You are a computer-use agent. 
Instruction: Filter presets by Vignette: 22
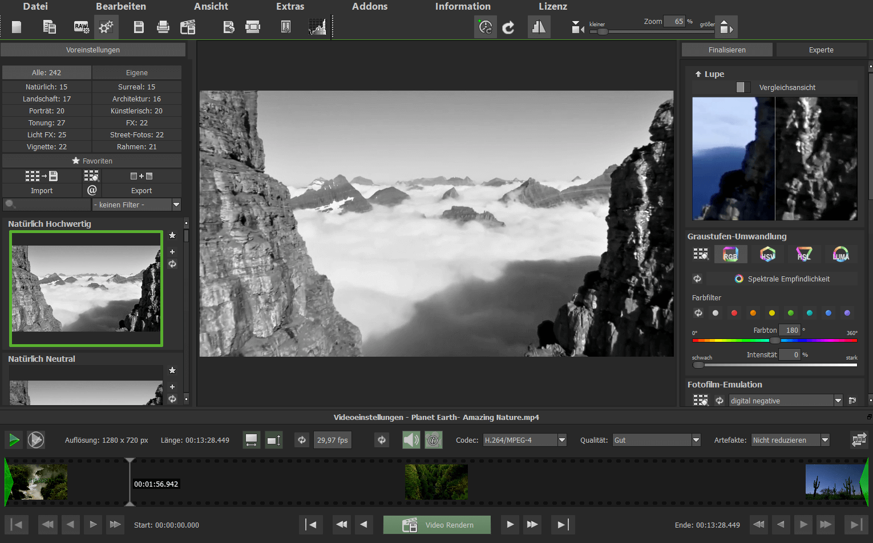[47, 146]
